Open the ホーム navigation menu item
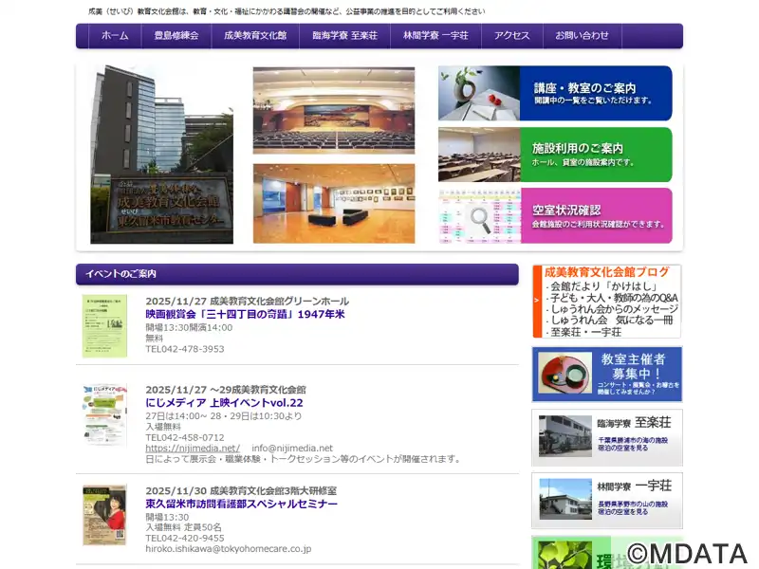759x569 pixels. coord(115,35)
